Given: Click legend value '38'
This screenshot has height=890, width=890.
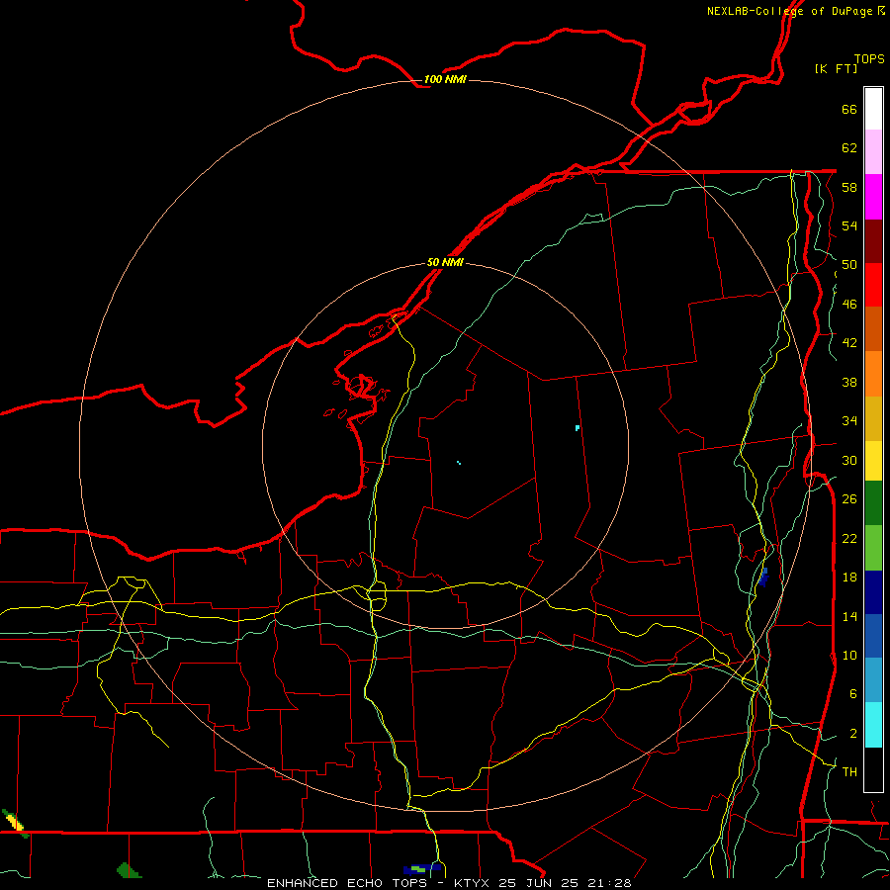Looking at the screenshot, I should point(849,382).
